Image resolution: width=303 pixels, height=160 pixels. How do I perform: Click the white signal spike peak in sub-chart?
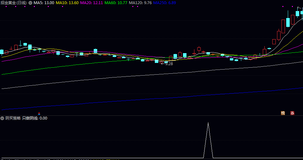(x=208, y=123)
